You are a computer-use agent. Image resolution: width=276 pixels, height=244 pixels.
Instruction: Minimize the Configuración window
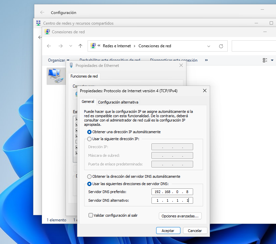pos(262,9)
